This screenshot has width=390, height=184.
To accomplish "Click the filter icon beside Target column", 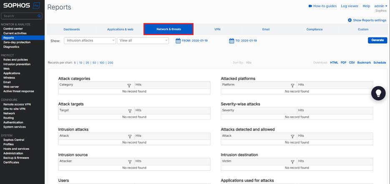I will (130, 111).
